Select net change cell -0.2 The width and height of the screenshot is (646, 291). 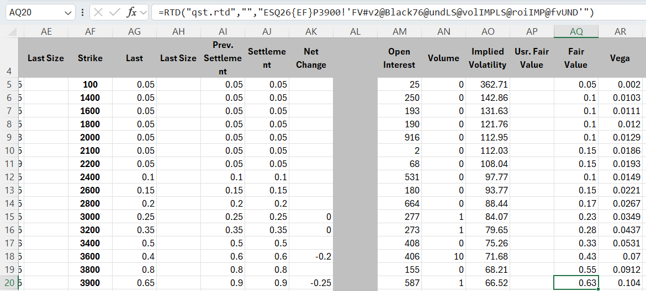click(x=311, y=256)
